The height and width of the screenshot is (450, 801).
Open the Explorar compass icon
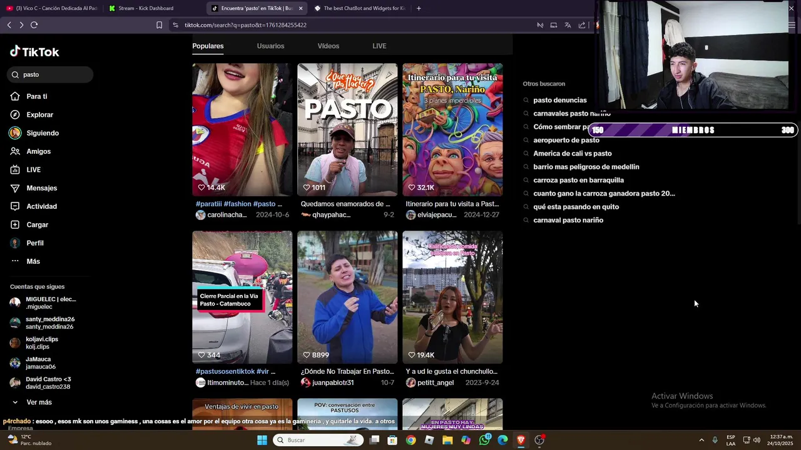(x=15, y=114)
